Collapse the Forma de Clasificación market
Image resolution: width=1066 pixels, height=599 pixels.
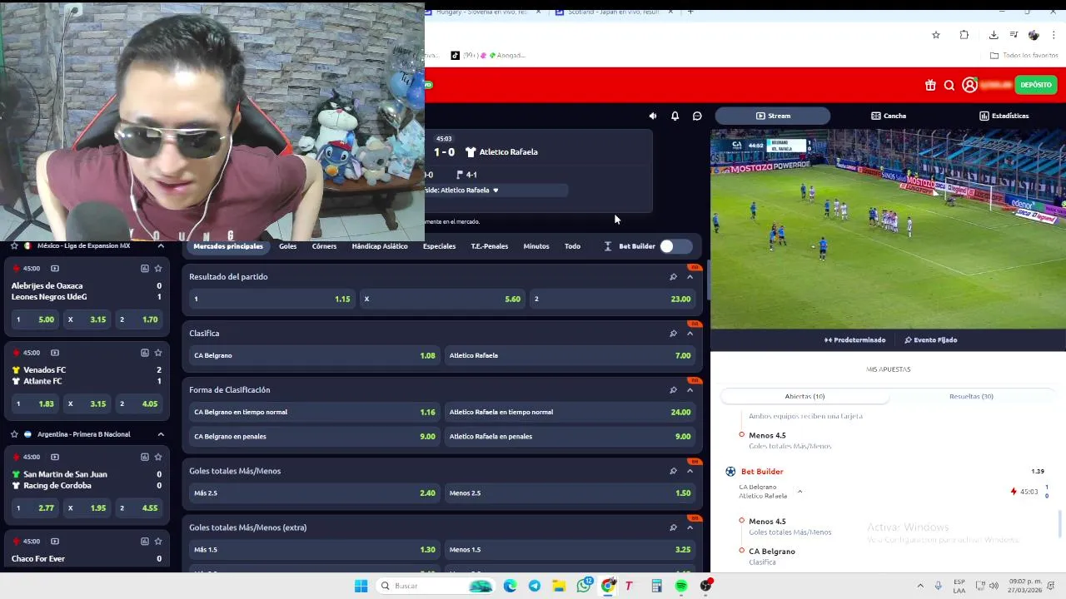(690, 390)
